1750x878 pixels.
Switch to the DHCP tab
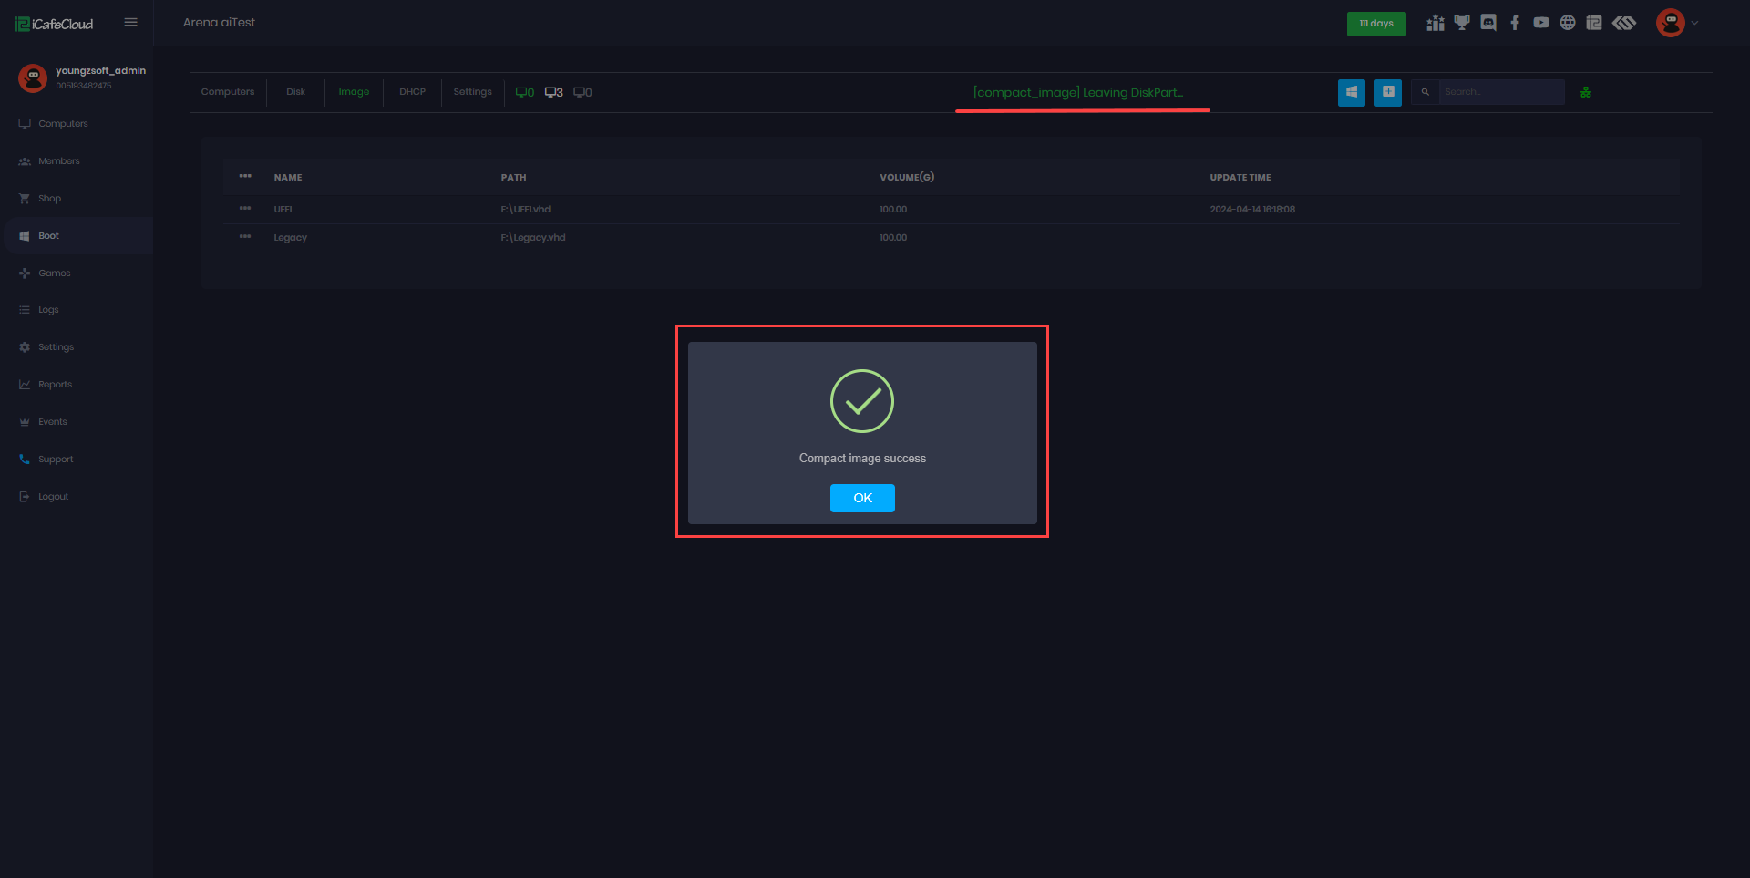412,91
